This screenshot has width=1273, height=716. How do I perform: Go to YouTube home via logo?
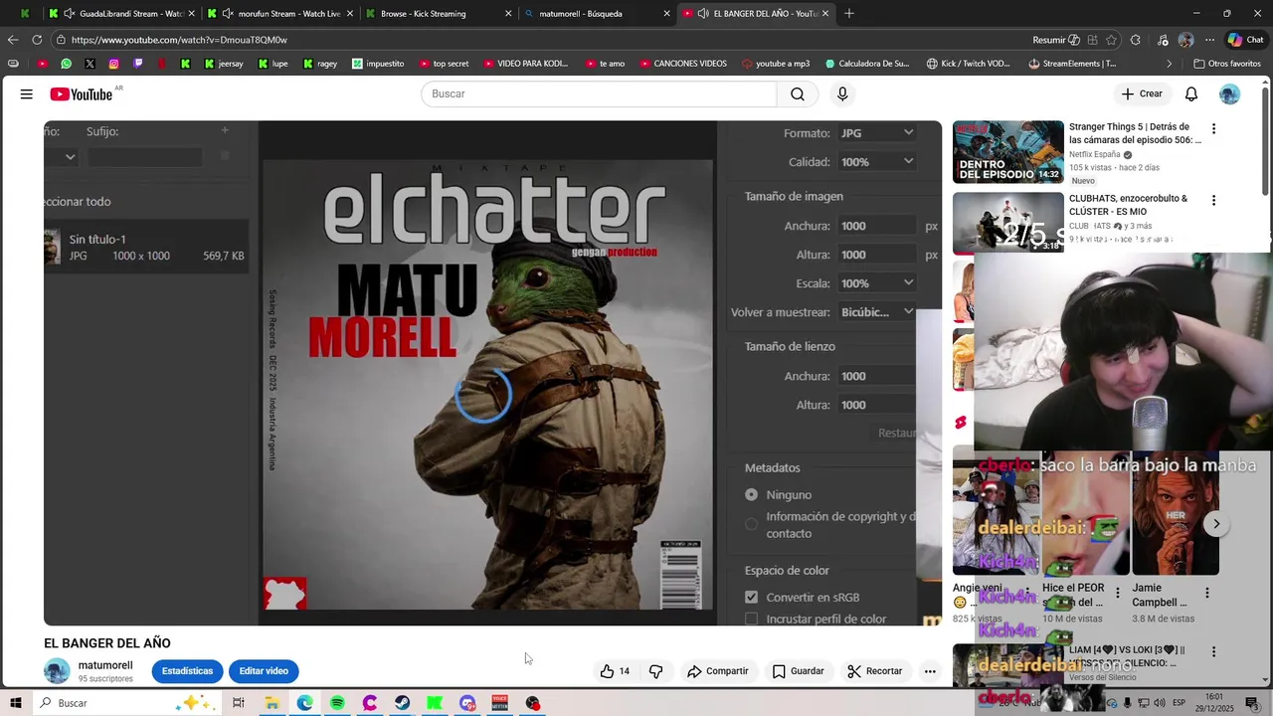(x=82, y=94)
